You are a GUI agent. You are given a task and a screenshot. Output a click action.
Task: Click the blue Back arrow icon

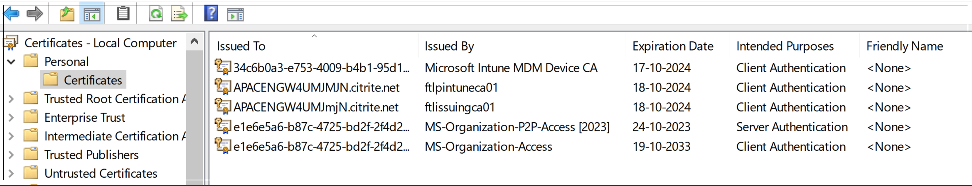click(x=12, y=14)
